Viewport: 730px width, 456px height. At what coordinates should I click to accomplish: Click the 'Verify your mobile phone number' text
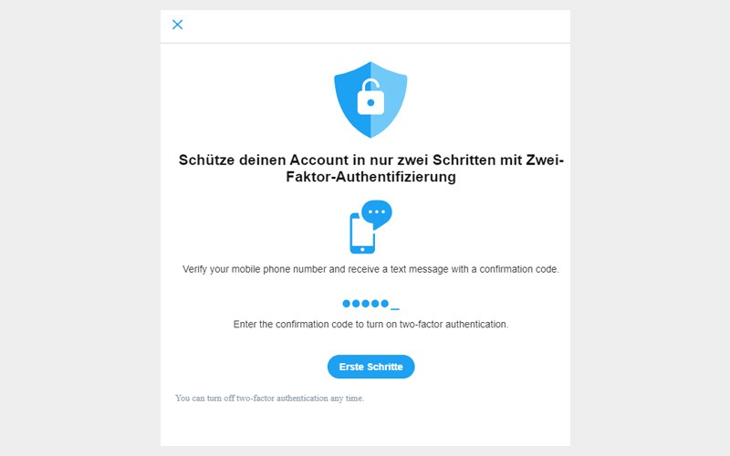click(x=255, y=269)
